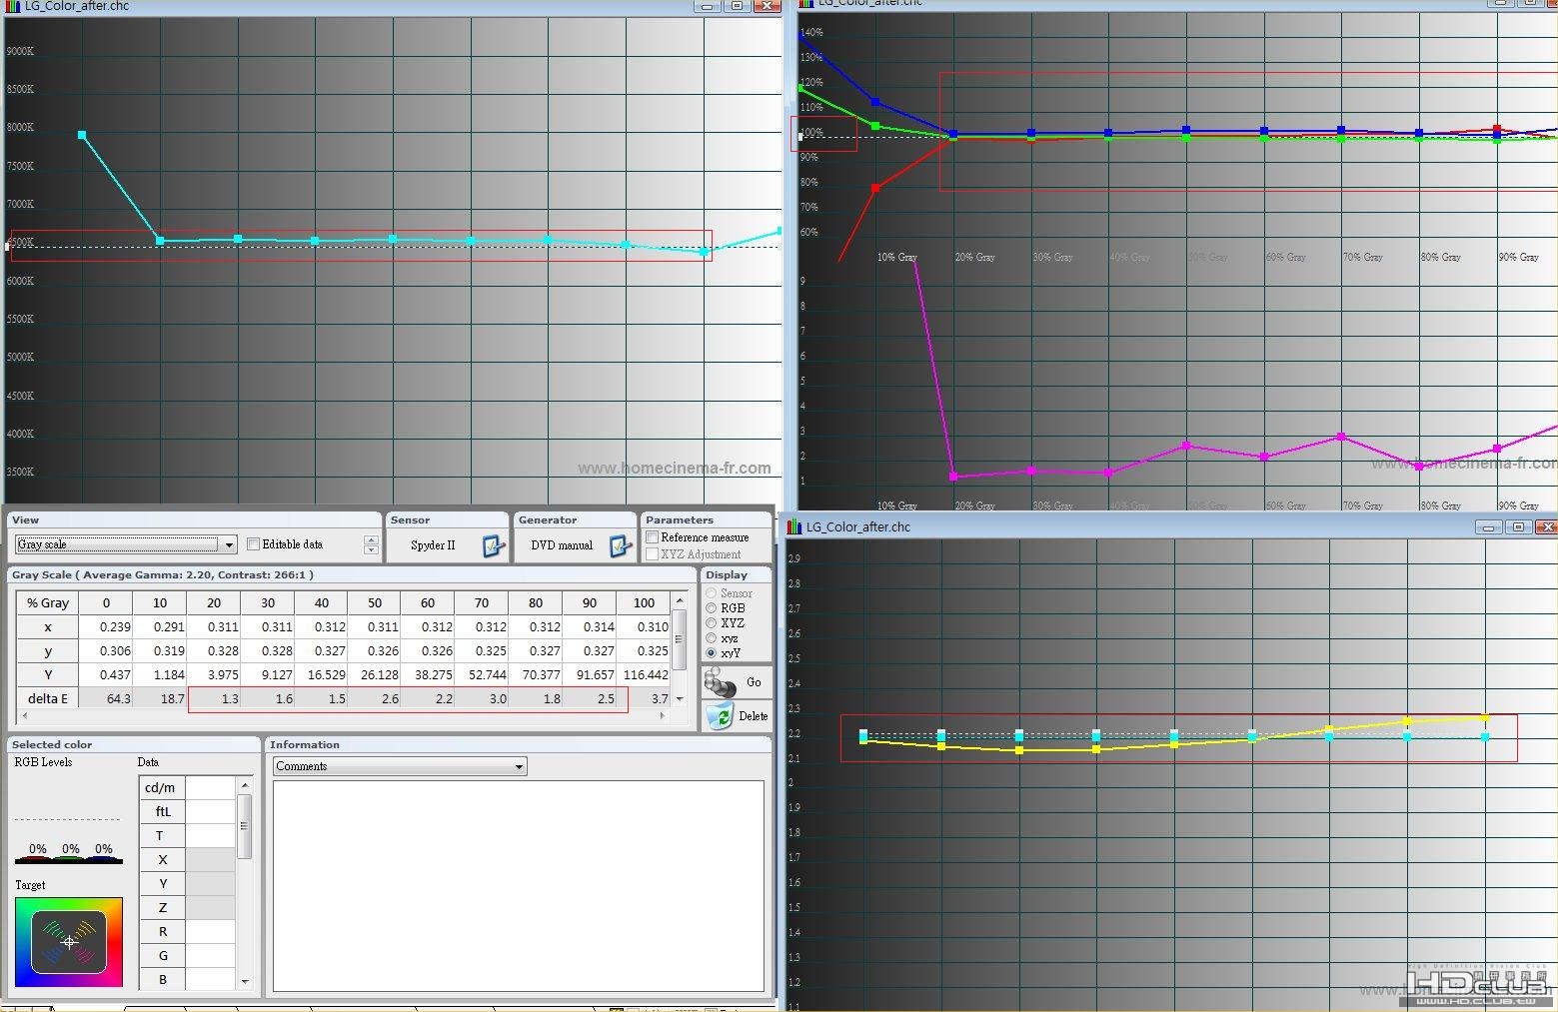Enable the Editable data checkbox
The height and width of the screenshot is (1012, 1558).
[254, 544]
